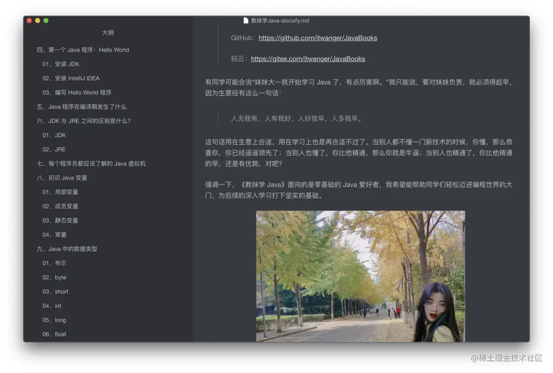Image resolution: width=553 pixels, height=373 pixels.
Task: Jump to 八、初识 Java 变量 section
Action: click(x=62, y=178)
